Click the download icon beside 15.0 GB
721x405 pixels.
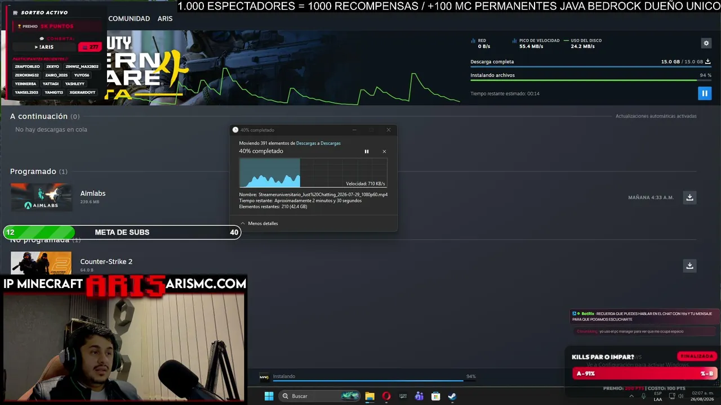tap(708, 62)
